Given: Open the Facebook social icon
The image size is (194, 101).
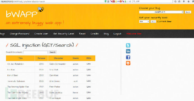Looking at the screenshot, I should 128,57.
